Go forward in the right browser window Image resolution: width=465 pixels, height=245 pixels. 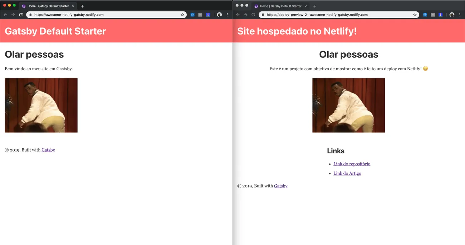(x=245, y=15)
